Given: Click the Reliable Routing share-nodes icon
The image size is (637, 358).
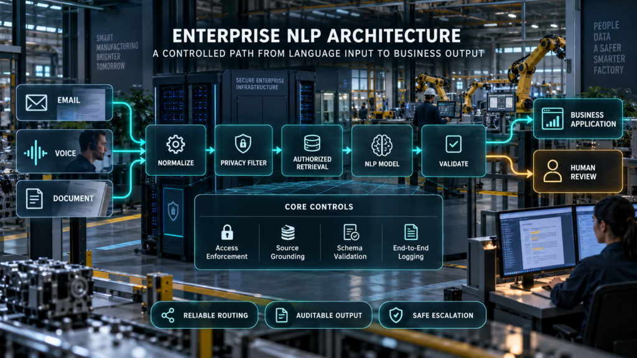Looking at the screenshot, I should (168, 315).
